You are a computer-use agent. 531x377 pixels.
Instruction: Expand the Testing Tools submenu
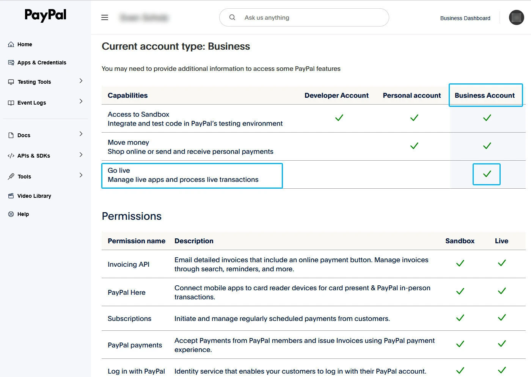81,81
